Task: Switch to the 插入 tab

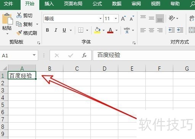Action: point(49,4)
